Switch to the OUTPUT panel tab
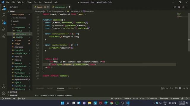Viewport: 190px width, 106px height. tap(50, 88)
